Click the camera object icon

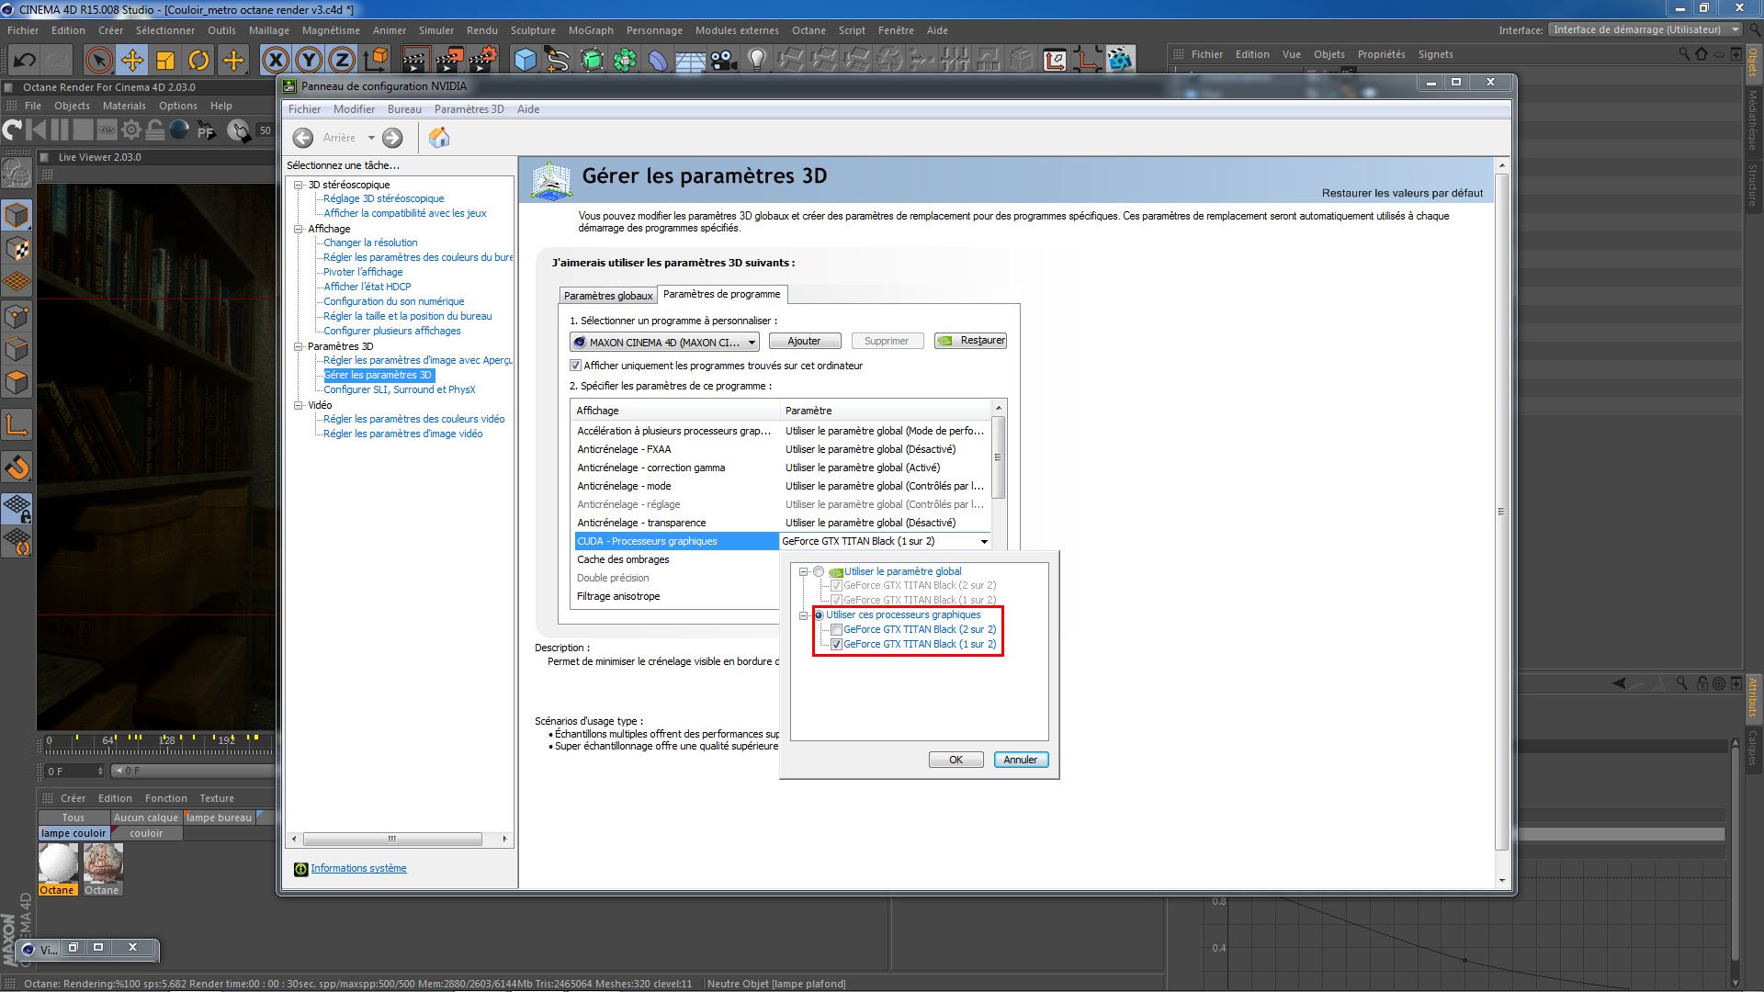click(x=723, y=61)
